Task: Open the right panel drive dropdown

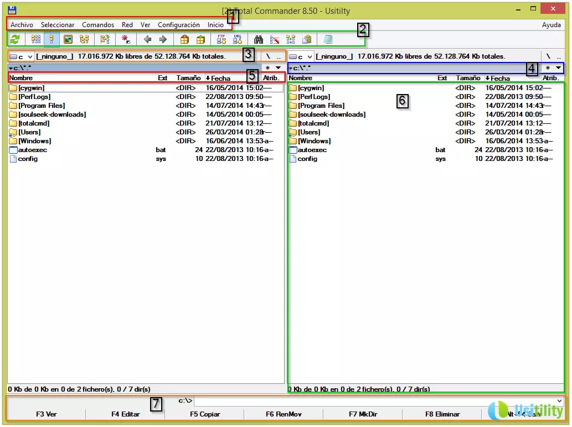Action: [x=301, y=56]
